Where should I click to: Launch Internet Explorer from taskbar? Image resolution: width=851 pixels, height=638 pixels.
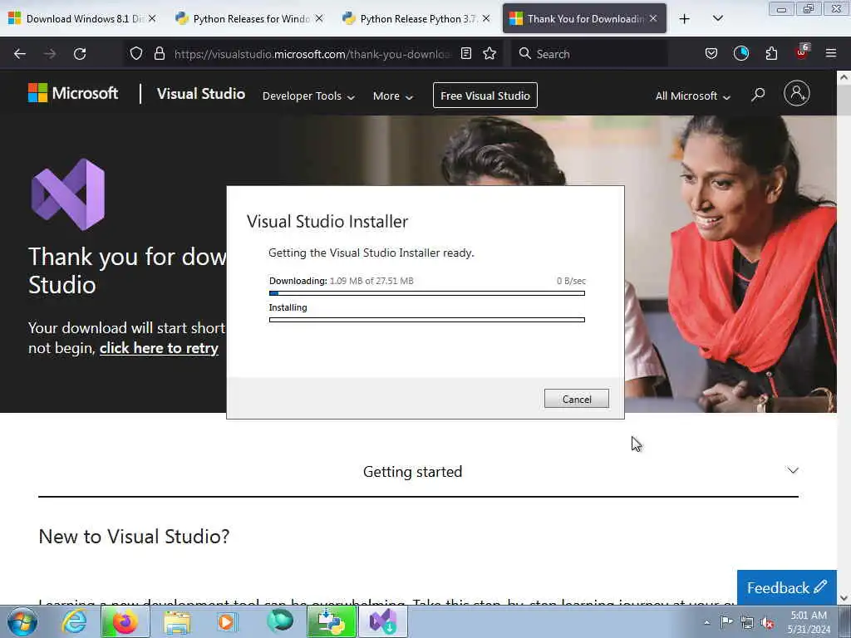point(74,621)
